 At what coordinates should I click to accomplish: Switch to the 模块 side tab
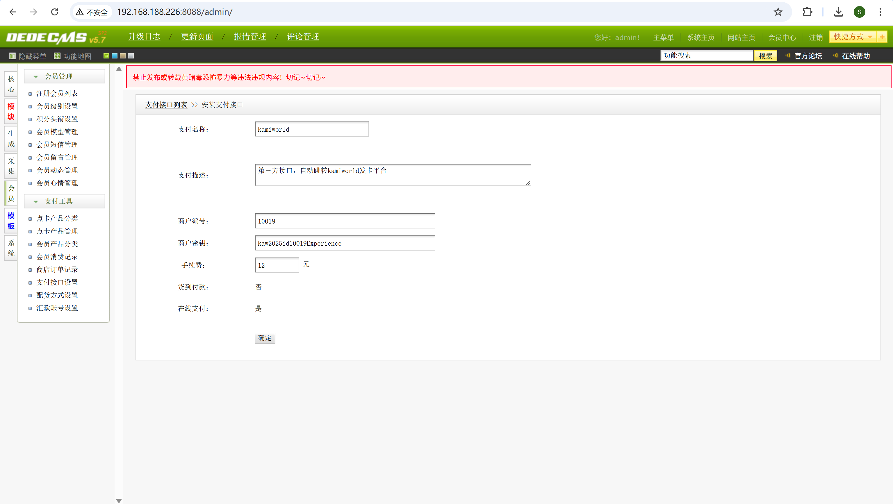[x=11, y=112]
